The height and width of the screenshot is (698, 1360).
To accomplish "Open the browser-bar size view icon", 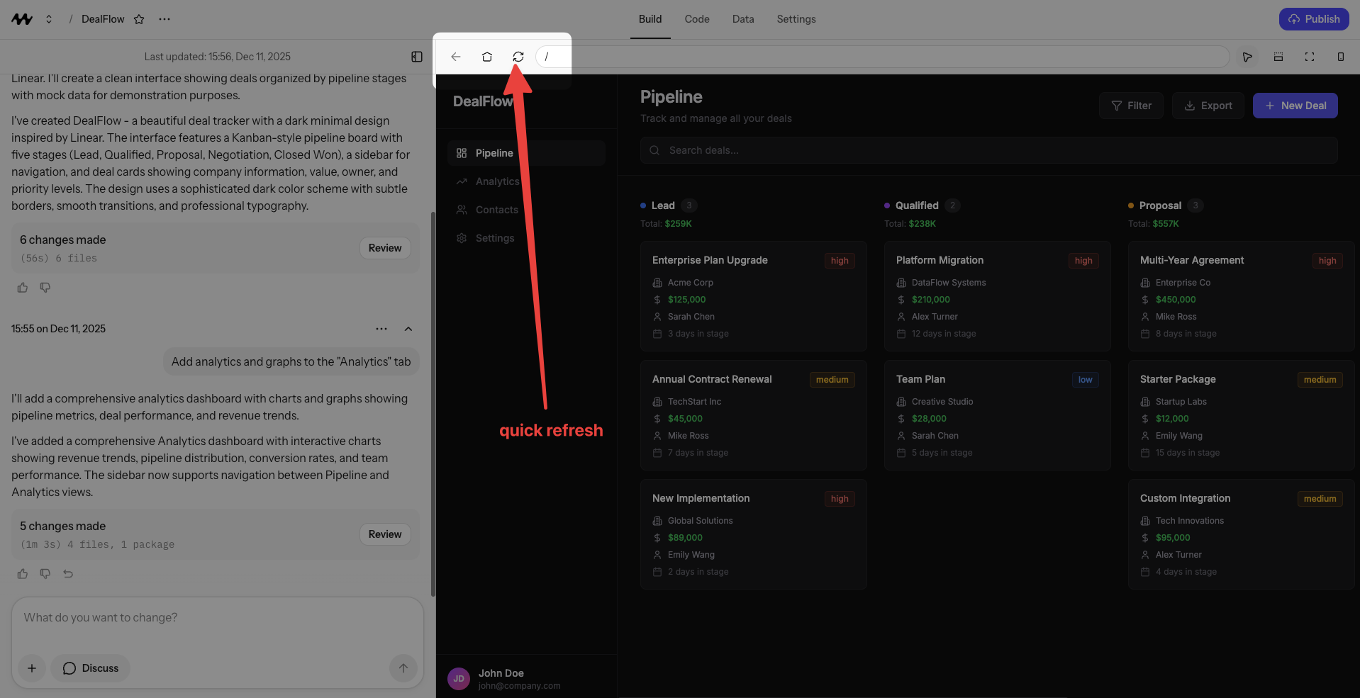I will pos(1278,57).
